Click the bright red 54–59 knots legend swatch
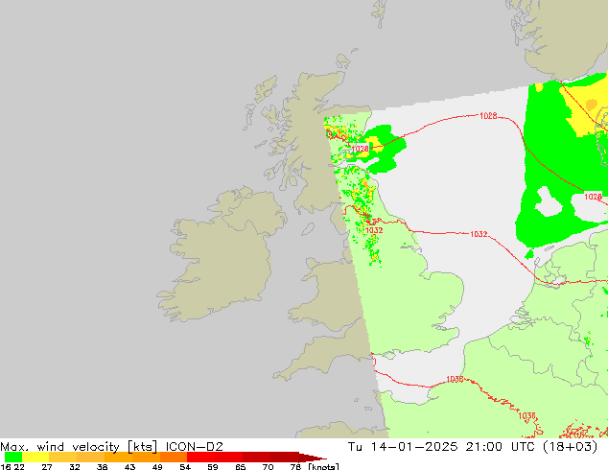The image size is (608, 470). pyautogui.click(x=200, y=457)
